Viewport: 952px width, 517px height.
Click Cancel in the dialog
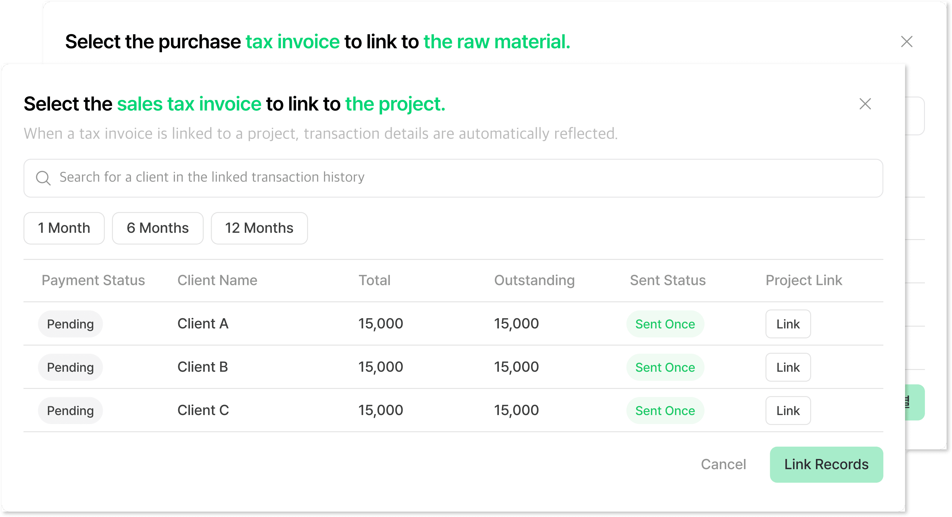[x=723, y=464]
